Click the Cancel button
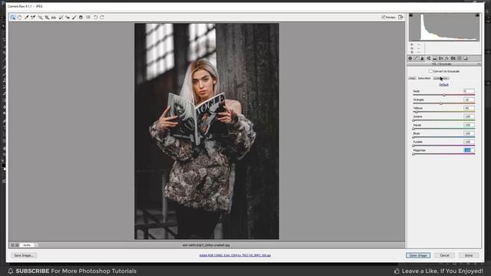Image resolution: width=491 pixels, height=276 pixels. (444, 255)
